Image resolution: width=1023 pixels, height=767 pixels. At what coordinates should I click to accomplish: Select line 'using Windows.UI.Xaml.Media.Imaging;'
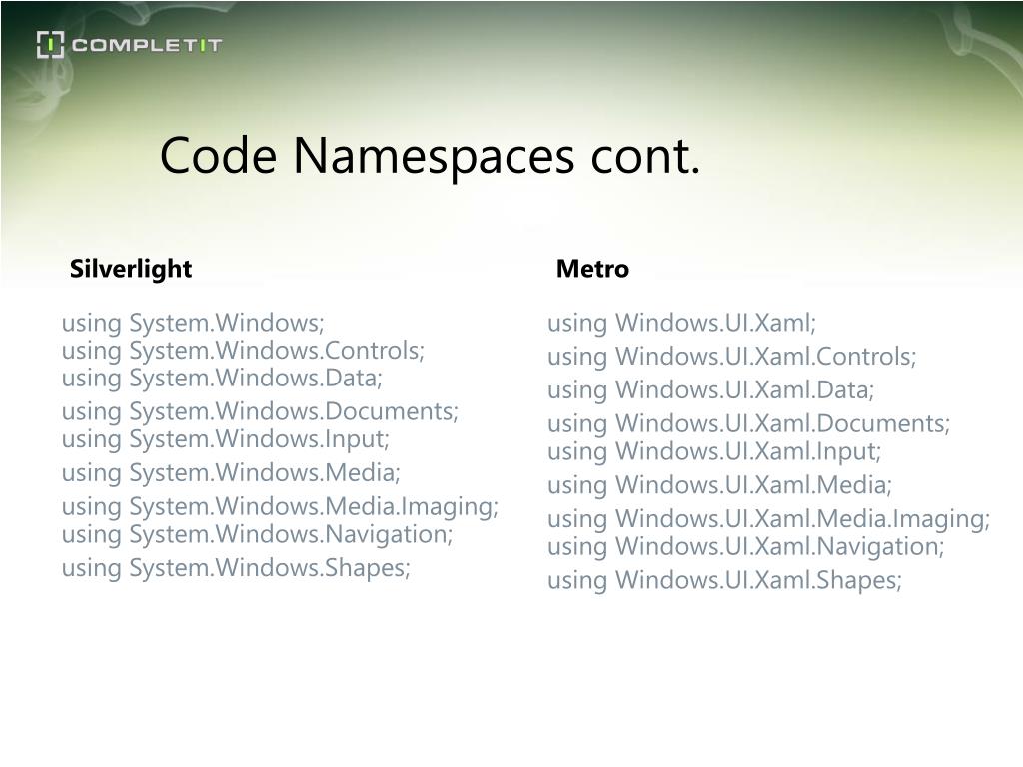[768, 519]
